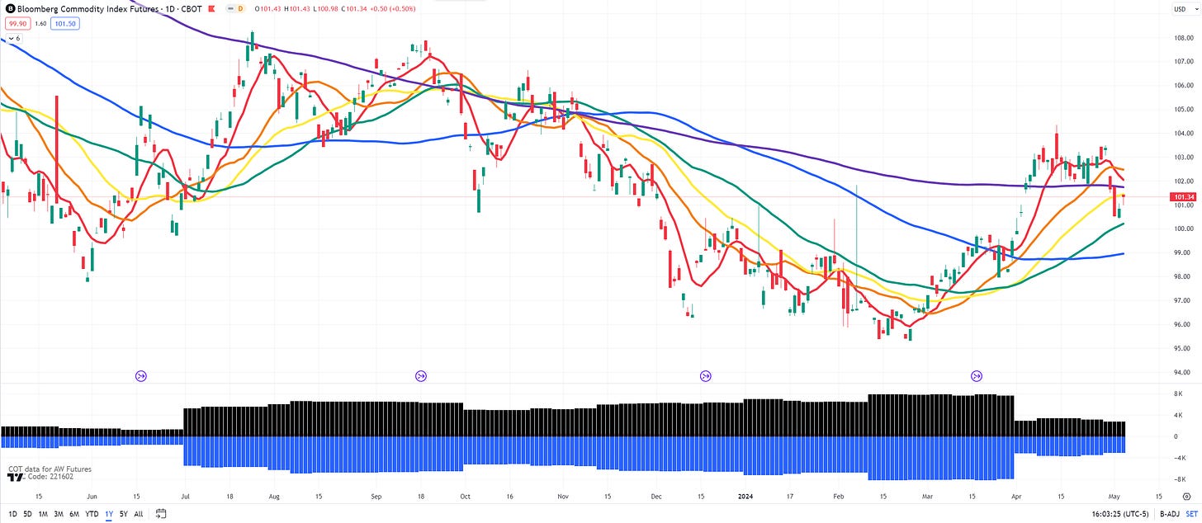Screen dimensions: 1202x523
Task: Select the 1D time range
Action: [12, 514]
